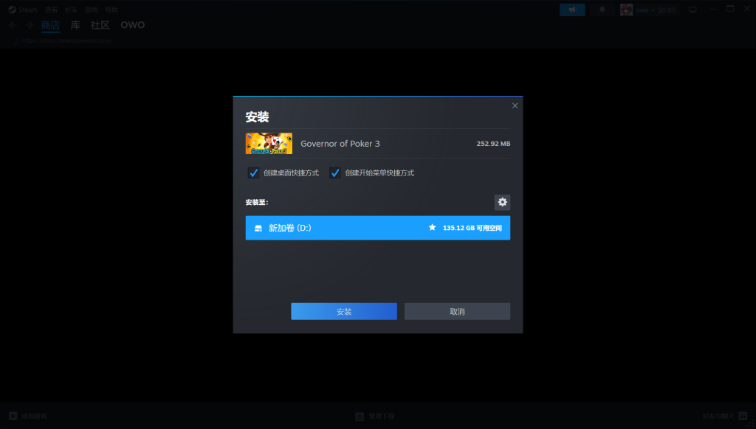Open the 查看 menu

click(51, 10)
